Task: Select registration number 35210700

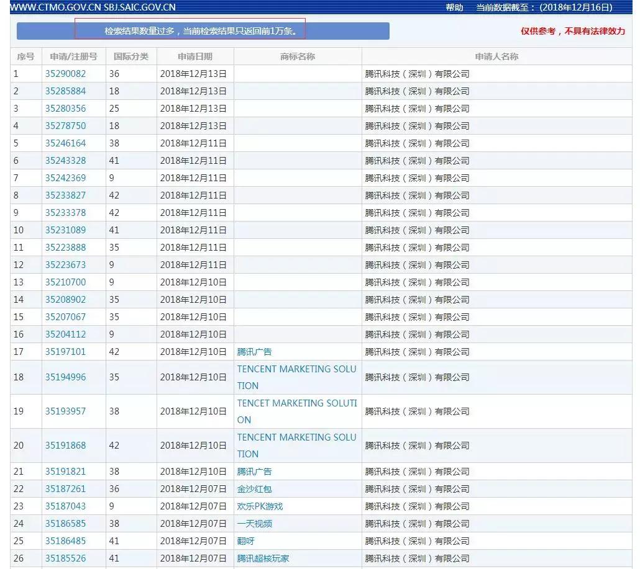Action: pos(65,282)
